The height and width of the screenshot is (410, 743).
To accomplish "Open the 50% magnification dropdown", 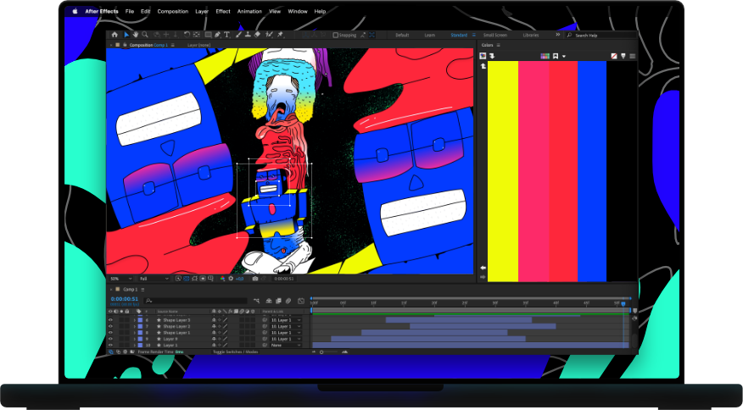I will pyautogui.click(x=120, y=279).
